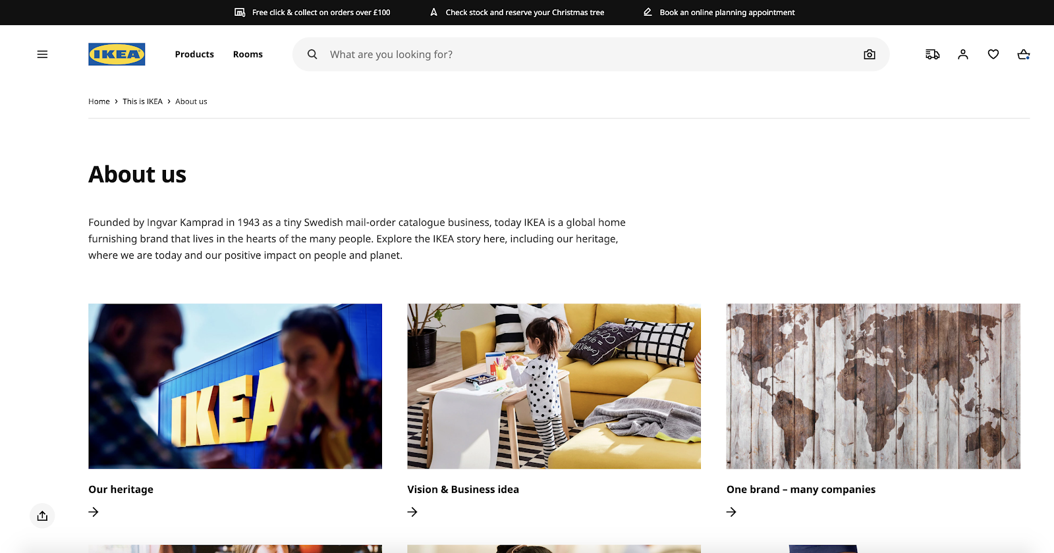
Task: Click the click & collect store icon
Action: pyautogui.click(x=240, y=13)
